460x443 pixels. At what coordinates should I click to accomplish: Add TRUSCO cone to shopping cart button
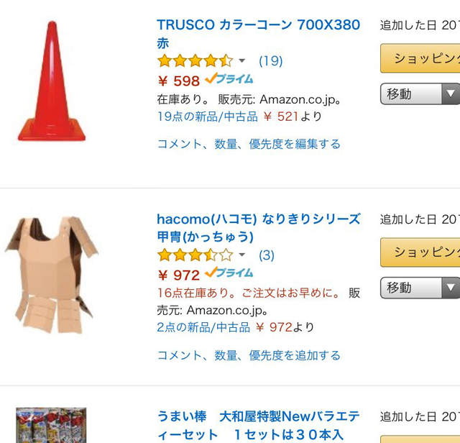click(420, 58)
